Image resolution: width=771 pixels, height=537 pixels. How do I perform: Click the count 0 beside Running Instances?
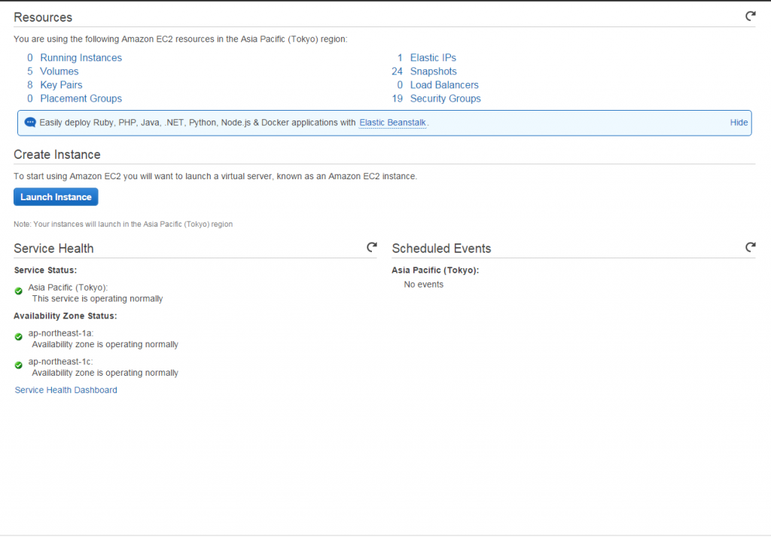tap(30, 57)
